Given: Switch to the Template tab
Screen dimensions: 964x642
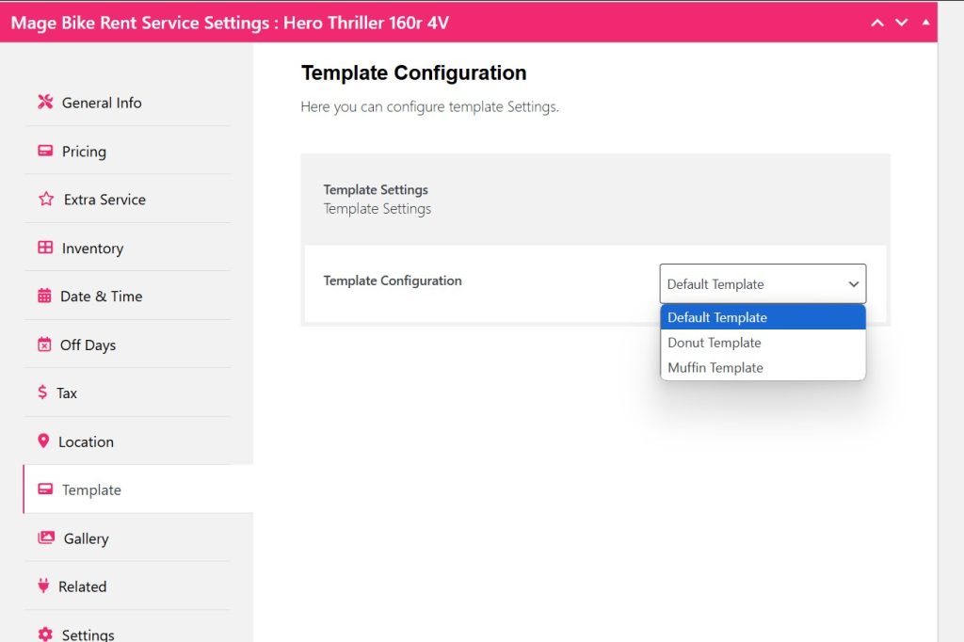Looking at the screenshot, I should coord(91,490).
